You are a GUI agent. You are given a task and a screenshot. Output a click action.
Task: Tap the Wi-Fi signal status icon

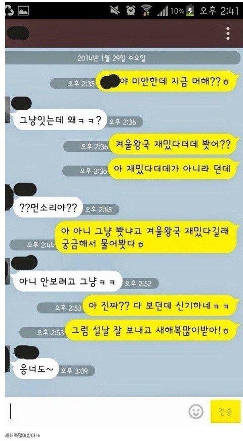[x=146, y=10]
